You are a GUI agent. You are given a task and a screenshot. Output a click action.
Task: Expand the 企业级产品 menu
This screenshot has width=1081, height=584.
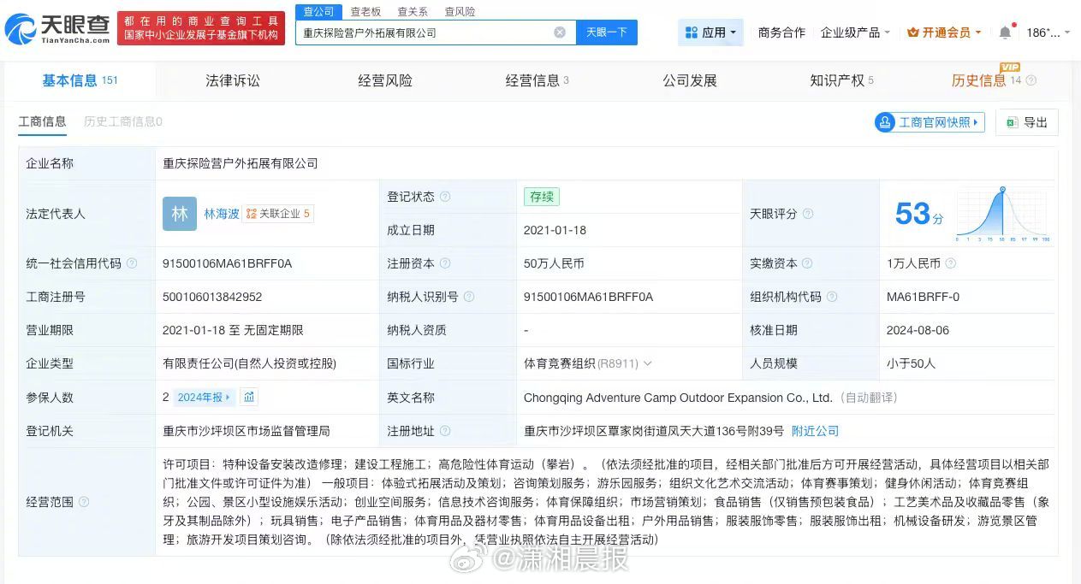(856, 32)
